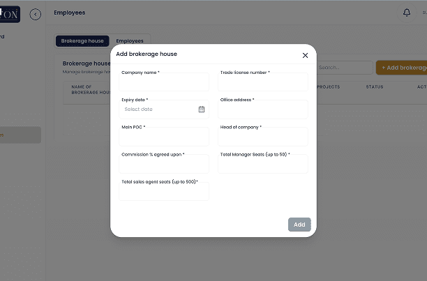Focus the Head of company input
Screen dimensions: 427x281
(x=263, y=137)
